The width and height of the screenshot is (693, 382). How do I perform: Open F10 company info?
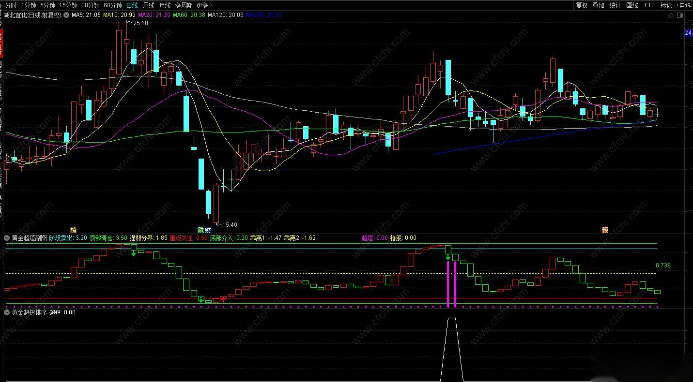click(649, 5)
